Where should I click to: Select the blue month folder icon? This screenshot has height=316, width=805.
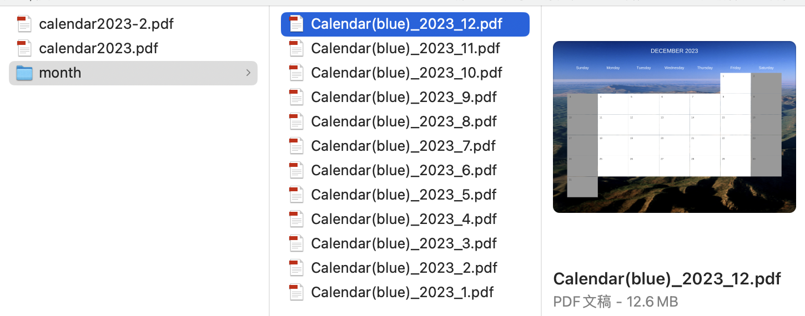tap(24, 73)
